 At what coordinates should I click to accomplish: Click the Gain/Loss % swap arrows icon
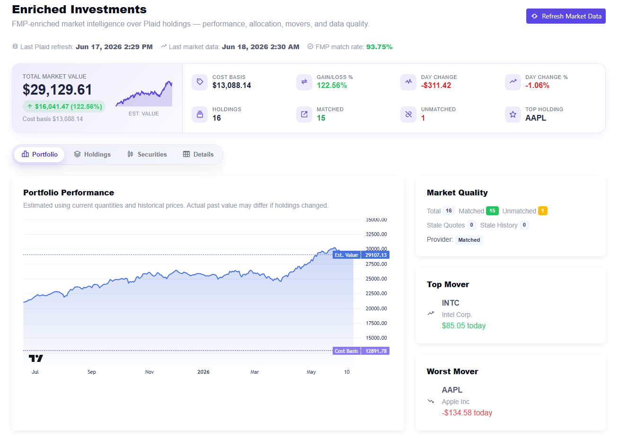pyautogui.click(x=304, y=82)
